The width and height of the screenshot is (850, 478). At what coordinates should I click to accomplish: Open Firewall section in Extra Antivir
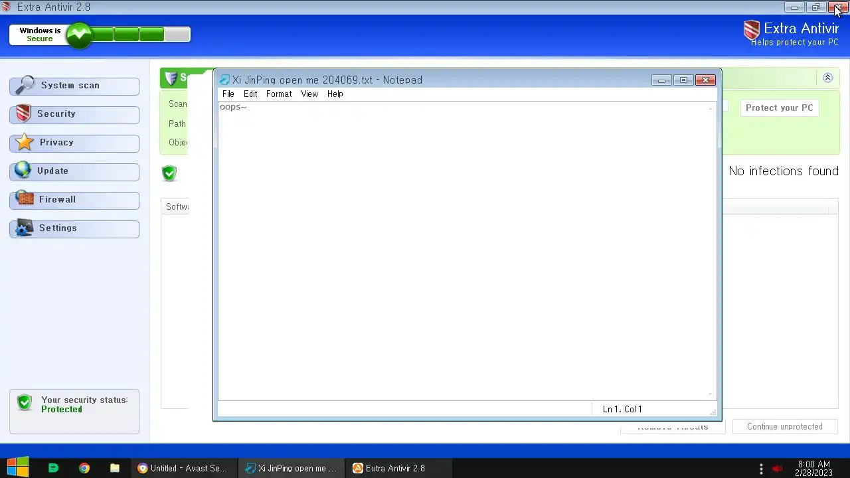[x=74, y=200]
